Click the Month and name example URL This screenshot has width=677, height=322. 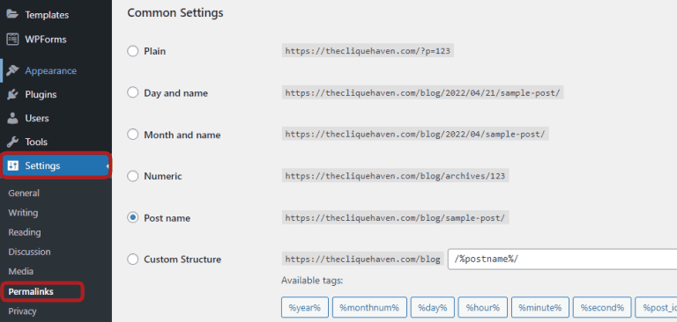pyautogui.click(x=415, y=135)
